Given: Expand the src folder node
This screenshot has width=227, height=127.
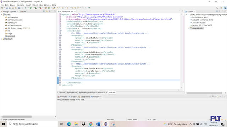Looking at the screenshot, I should pos(4,31).
